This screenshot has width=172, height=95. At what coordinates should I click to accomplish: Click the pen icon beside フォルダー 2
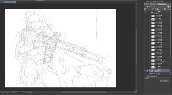(147, 71)
